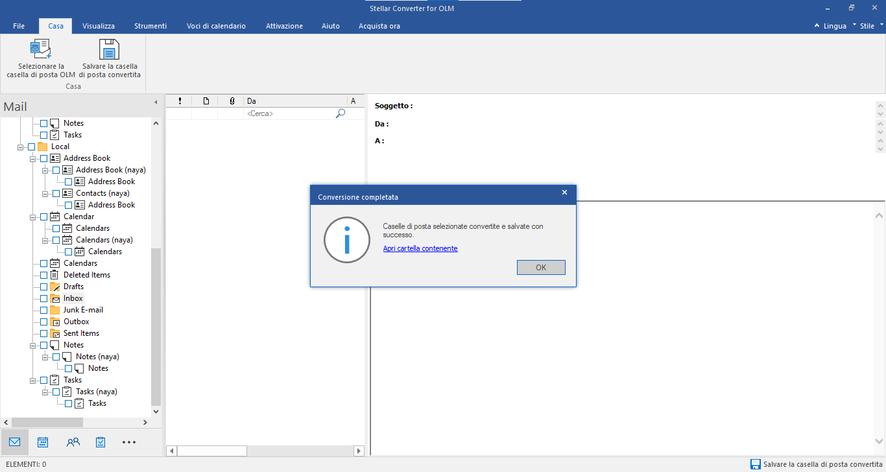Collapse the Local folder tree node
Screen dimensions: 886x472
coord(21,147)
